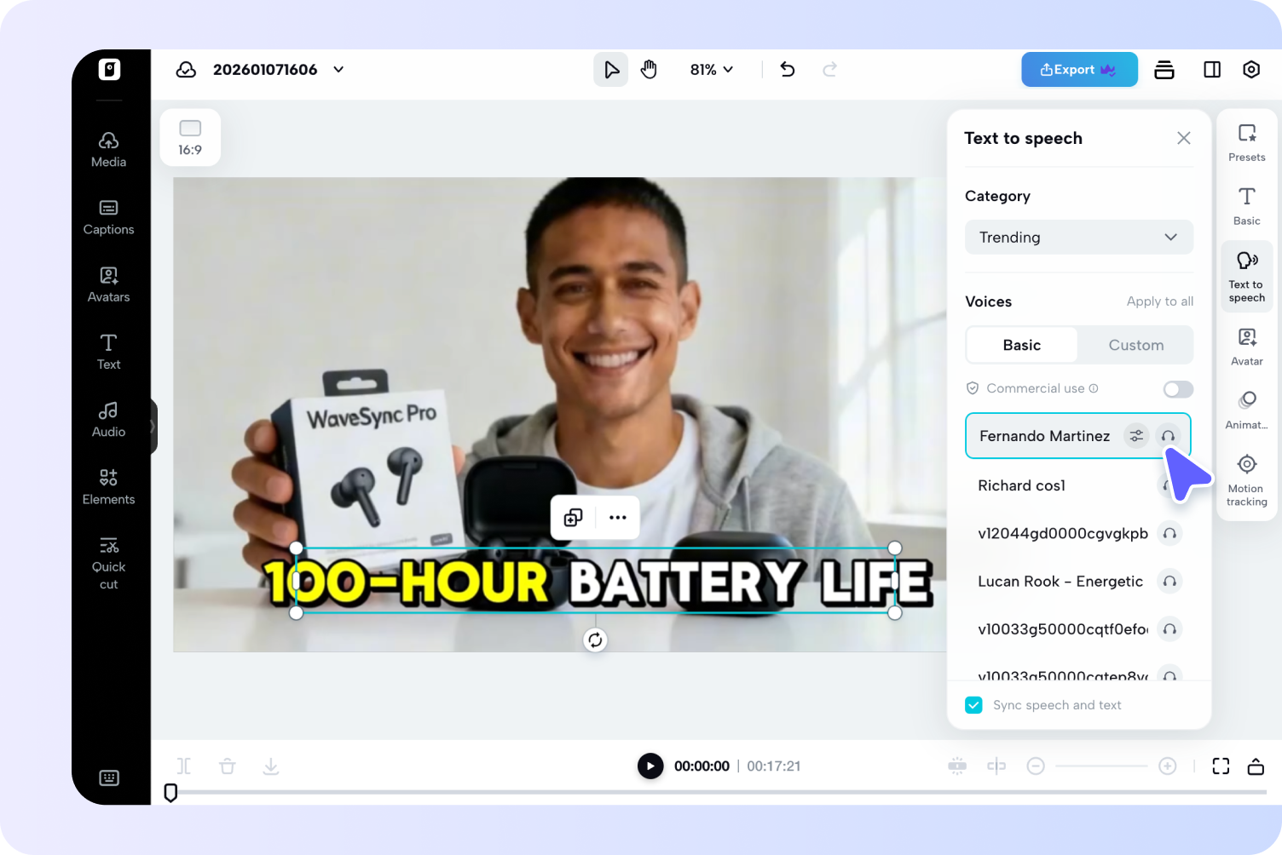1282x855 pixels.
Task: Open the 16:9 aspect ratio selector
Action: click(x=190, y=137)
